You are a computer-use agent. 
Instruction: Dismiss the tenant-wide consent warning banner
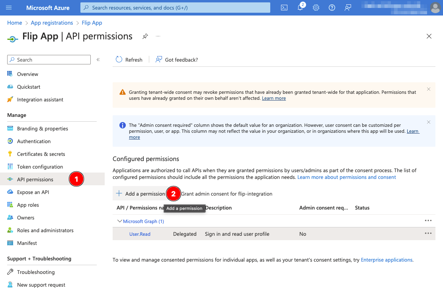coord(429,89)
